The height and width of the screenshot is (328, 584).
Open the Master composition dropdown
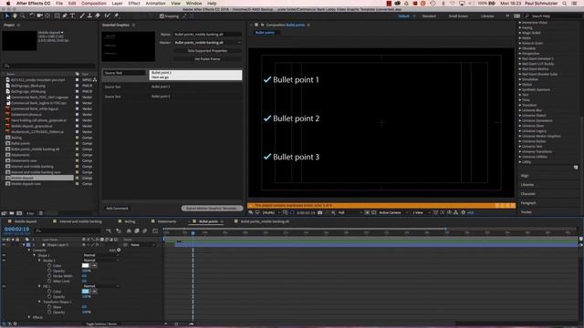click(208, 43)
